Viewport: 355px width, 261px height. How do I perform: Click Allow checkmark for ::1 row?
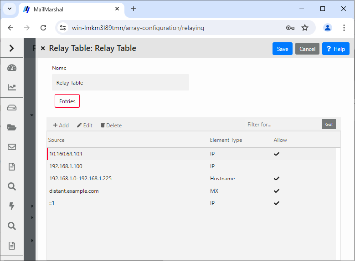[277, 203]
